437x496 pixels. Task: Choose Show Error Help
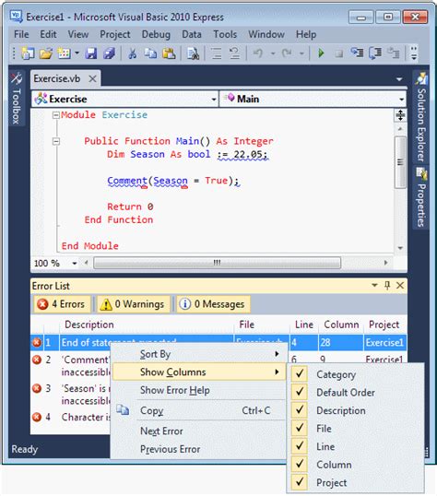click(199, 390)
